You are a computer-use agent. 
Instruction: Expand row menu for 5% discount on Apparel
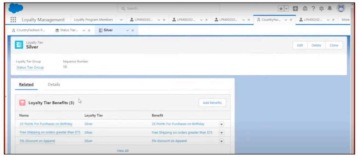coord(221,141)
